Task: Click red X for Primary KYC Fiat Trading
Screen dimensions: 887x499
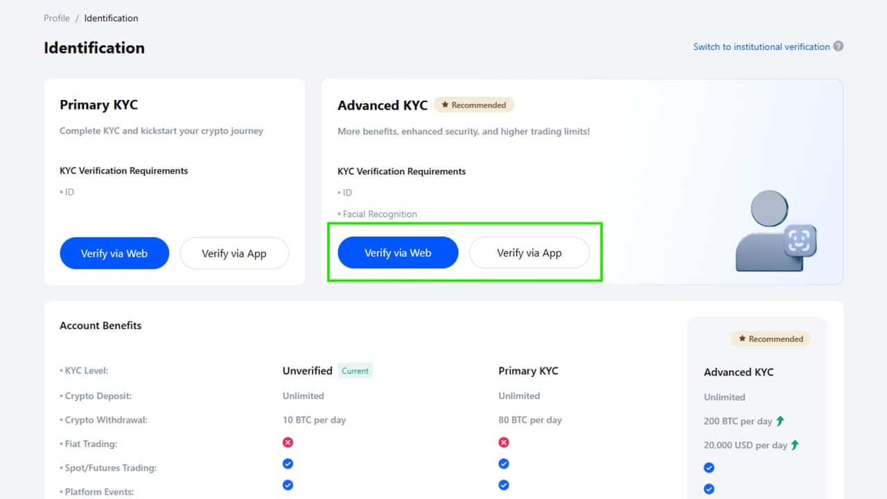Action: coord(504,442)
